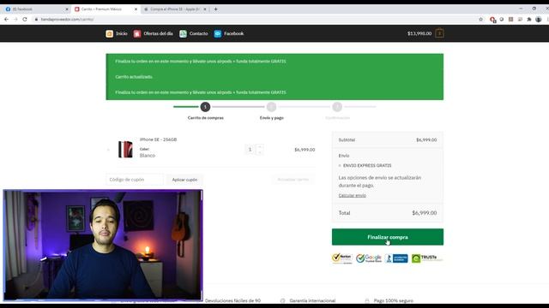Click the padlock site info icon
Viewport: 549px width, 308px height.
coord(36,19)
